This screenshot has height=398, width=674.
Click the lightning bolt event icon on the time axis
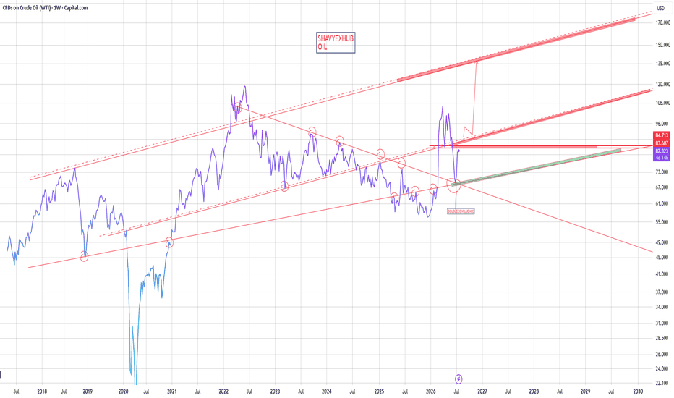pos(458,379)
